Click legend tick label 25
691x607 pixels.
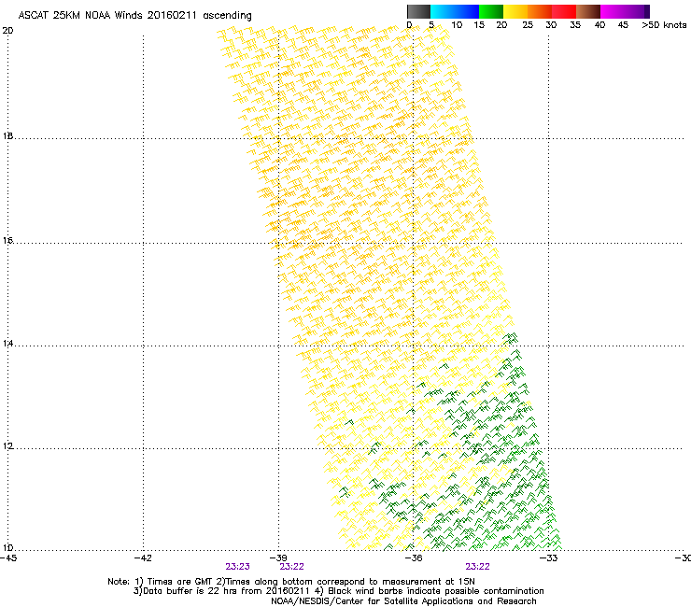click(528, 25)
